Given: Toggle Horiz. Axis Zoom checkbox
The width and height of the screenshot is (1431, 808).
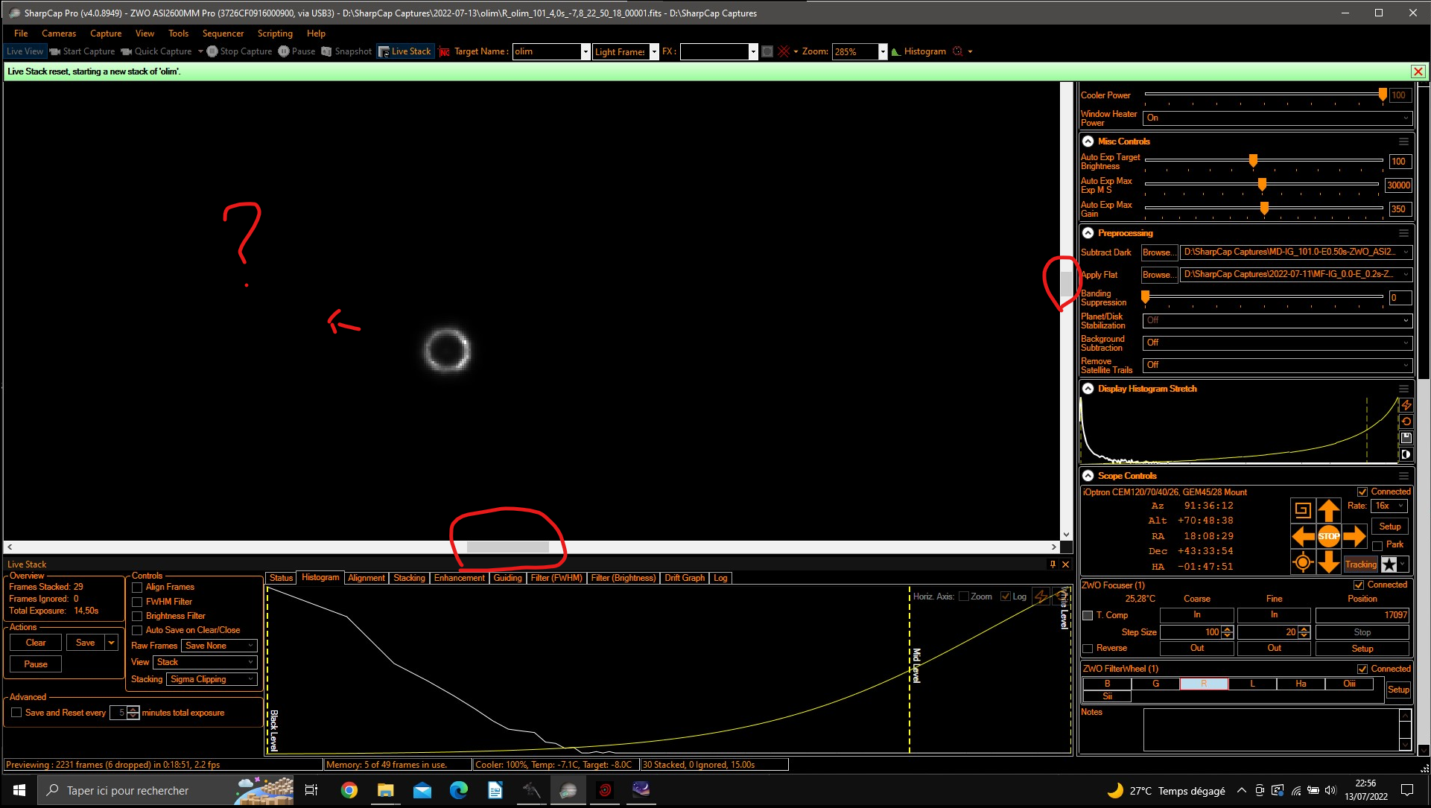Looking at the screenshot, I should tap(964, 597).
